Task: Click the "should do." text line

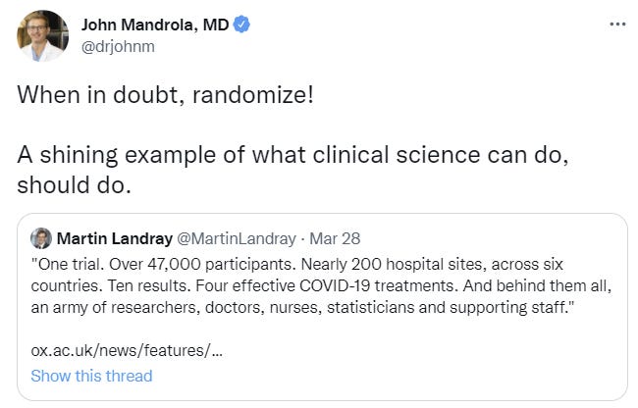Action: (x=74, y=185)
